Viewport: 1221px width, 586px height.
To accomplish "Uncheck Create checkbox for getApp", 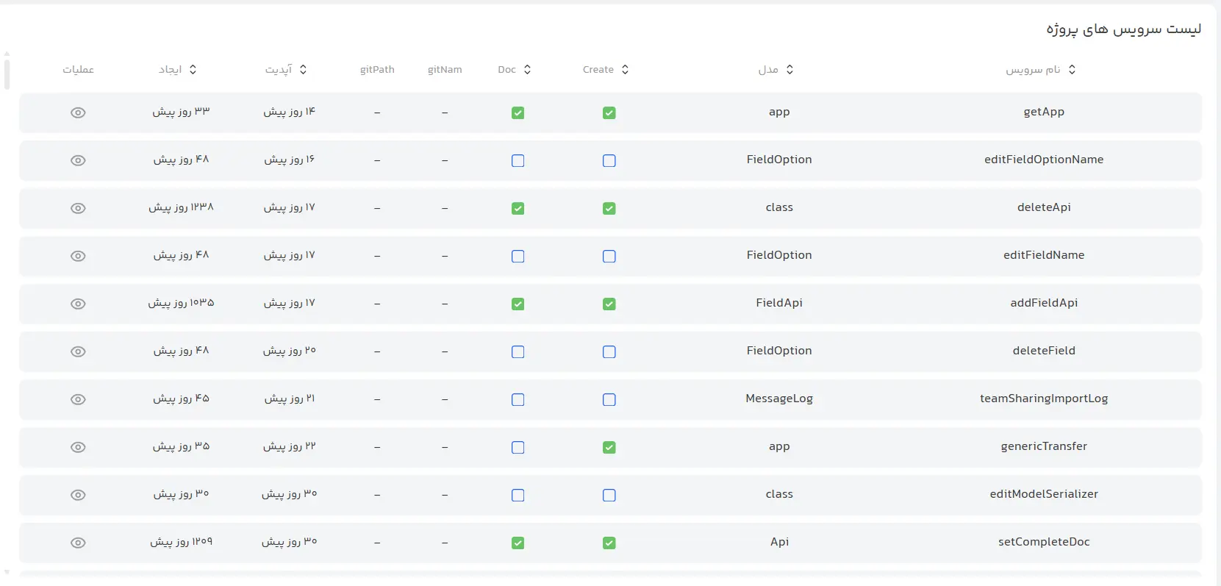I will (x=609, y=112).
